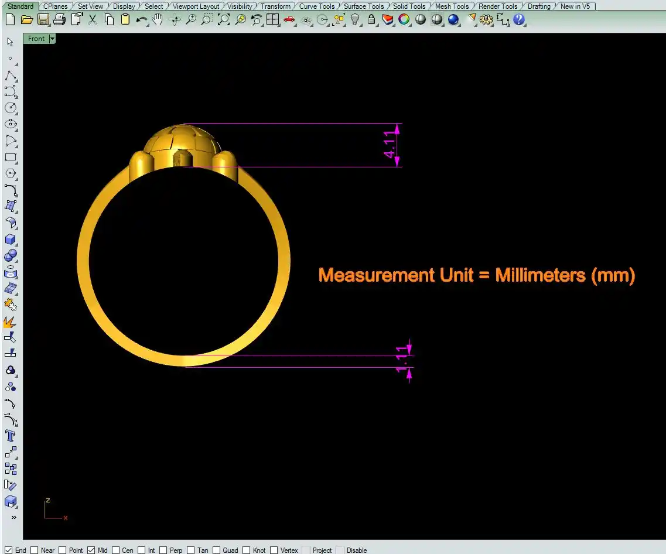The image size is (666, 554).
Task: Click the 4.11 dimension annotation text
Action: coord(388,145)
